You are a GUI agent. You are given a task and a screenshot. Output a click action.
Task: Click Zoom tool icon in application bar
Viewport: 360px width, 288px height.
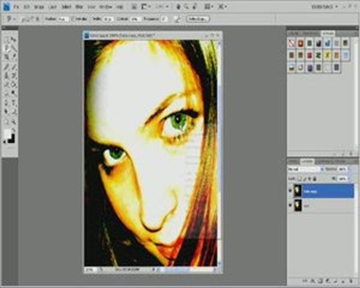point(186,7)
